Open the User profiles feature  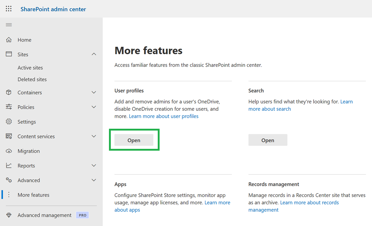(x=134, y=140)
